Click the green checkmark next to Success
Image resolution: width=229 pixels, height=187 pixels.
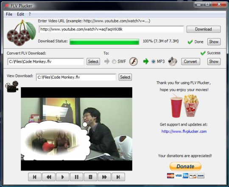(203, 53)
